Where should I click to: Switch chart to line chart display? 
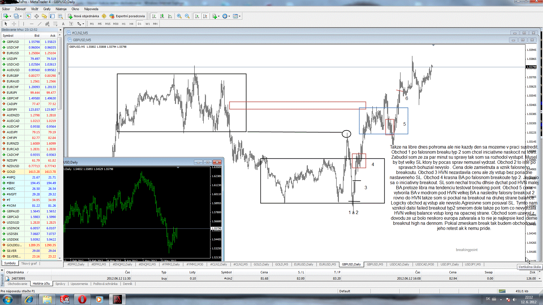coord(170,16)
